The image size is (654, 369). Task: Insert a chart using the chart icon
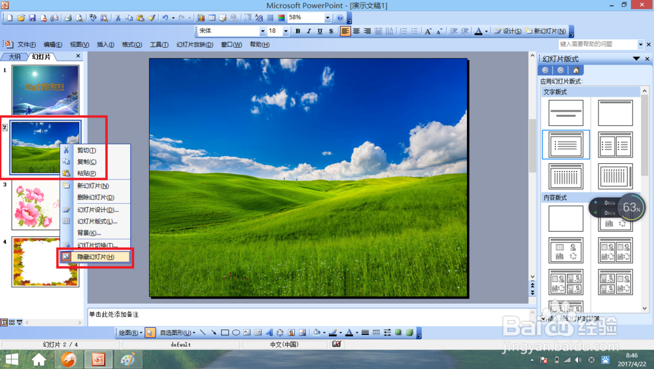point(201,18)
